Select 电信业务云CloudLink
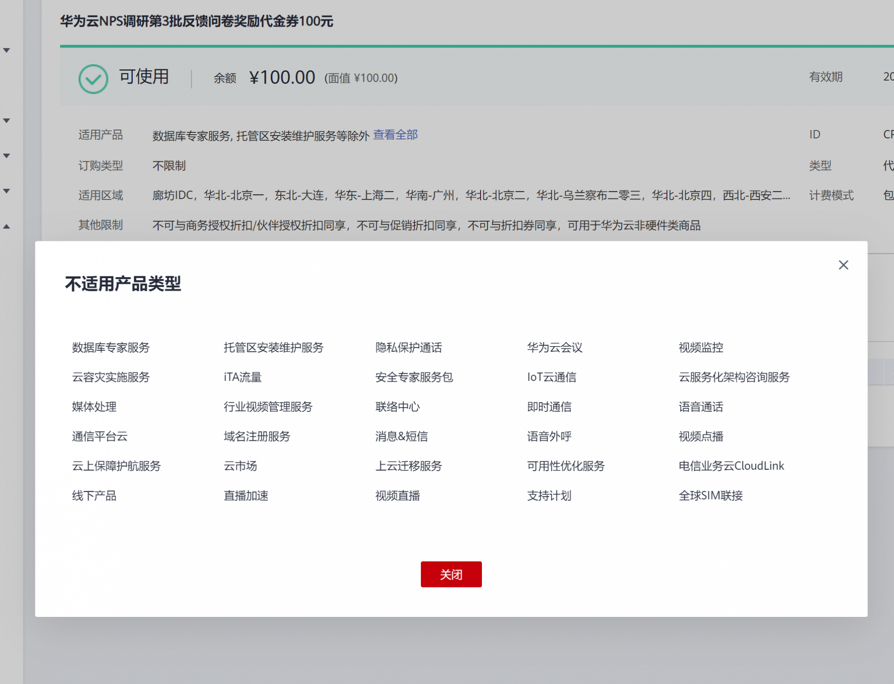 point(731,466)
